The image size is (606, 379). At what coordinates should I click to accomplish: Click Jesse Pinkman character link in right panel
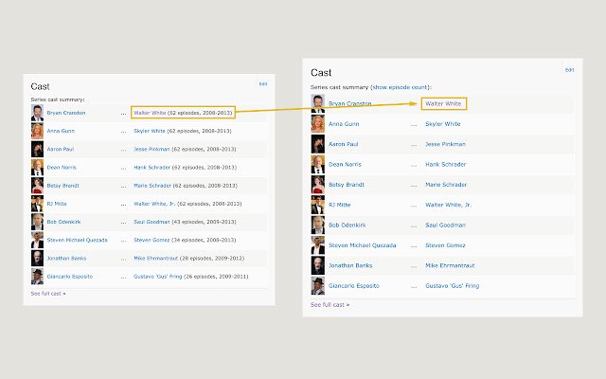(x=445, y=144)
